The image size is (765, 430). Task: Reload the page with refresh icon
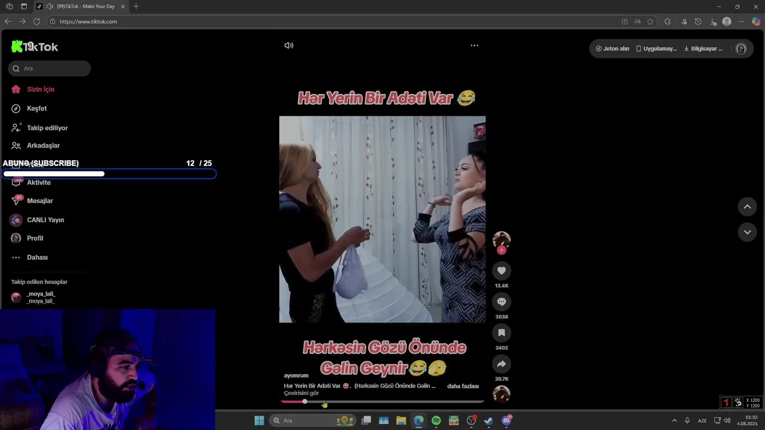(36, 21)
